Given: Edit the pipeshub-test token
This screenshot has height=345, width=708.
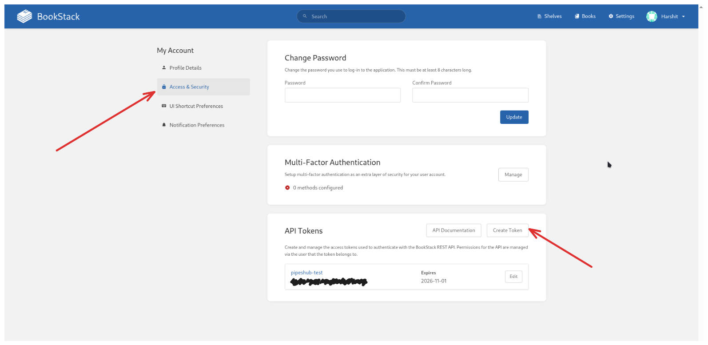Looking at the screenshot, I should tap(513, 277).
